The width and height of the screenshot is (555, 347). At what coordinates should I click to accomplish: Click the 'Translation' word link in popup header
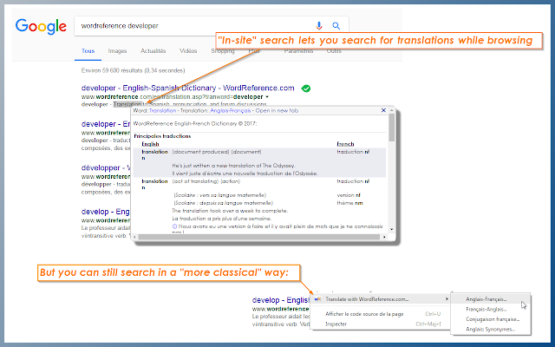pyautogui.click(x=162, y=110)
